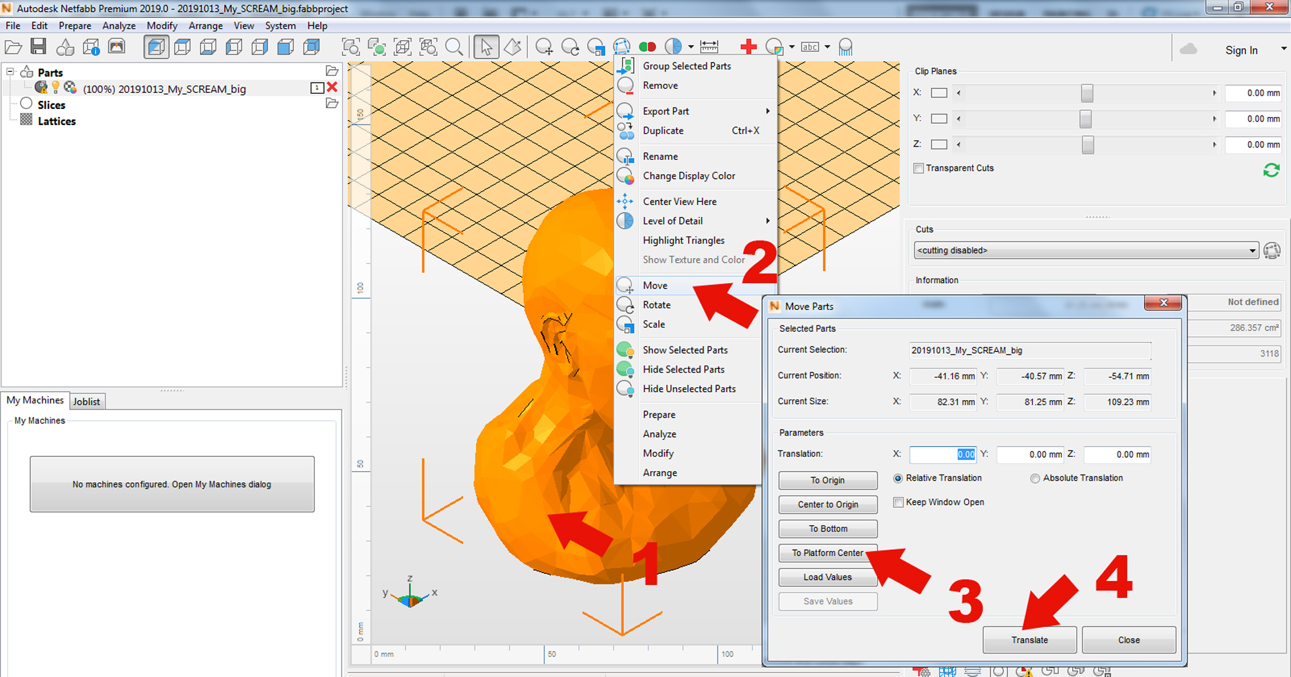1291x677 pixels.
Task: Click the red and green collision detection icon
Action: point(648,47)
